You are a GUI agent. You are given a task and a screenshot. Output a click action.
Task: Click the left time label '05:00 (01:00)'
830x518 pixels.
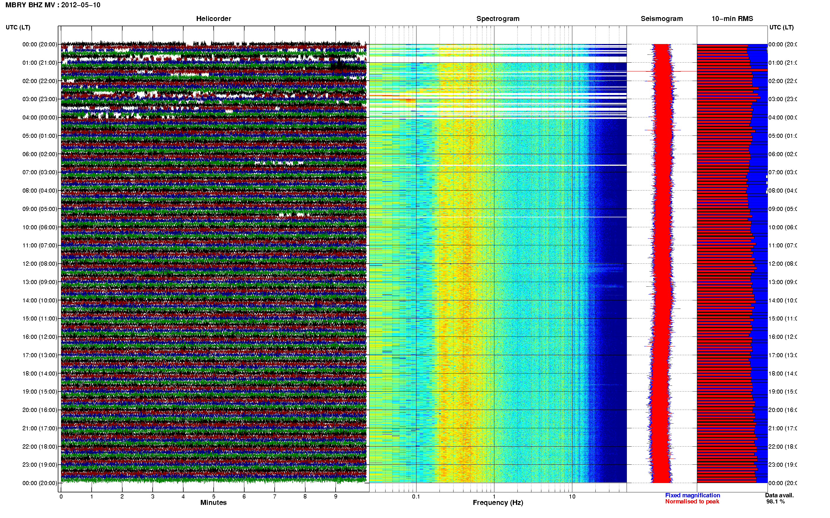click(x=40, y=136)
